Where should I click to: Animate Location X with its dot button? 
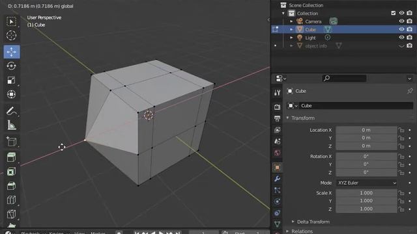coord(410,130)
